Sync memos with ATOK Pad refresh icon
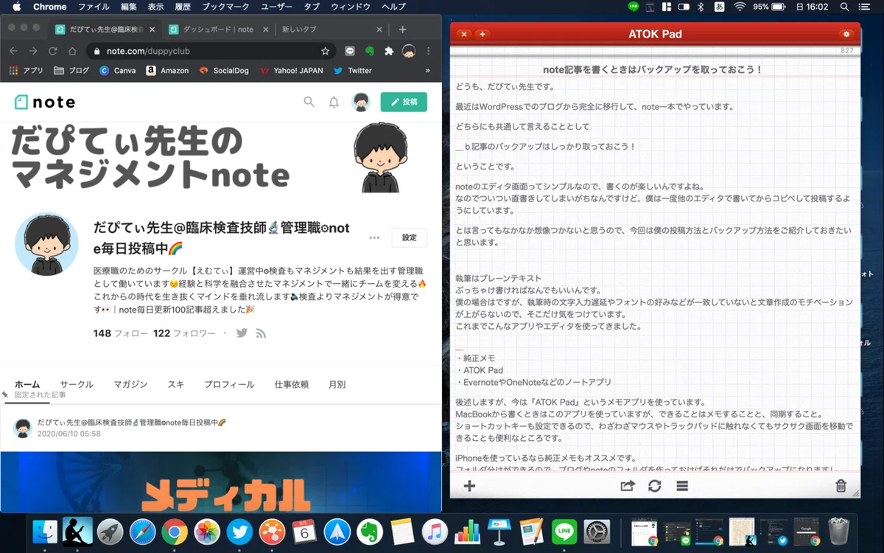884x553 pixels. pos(654,486)
